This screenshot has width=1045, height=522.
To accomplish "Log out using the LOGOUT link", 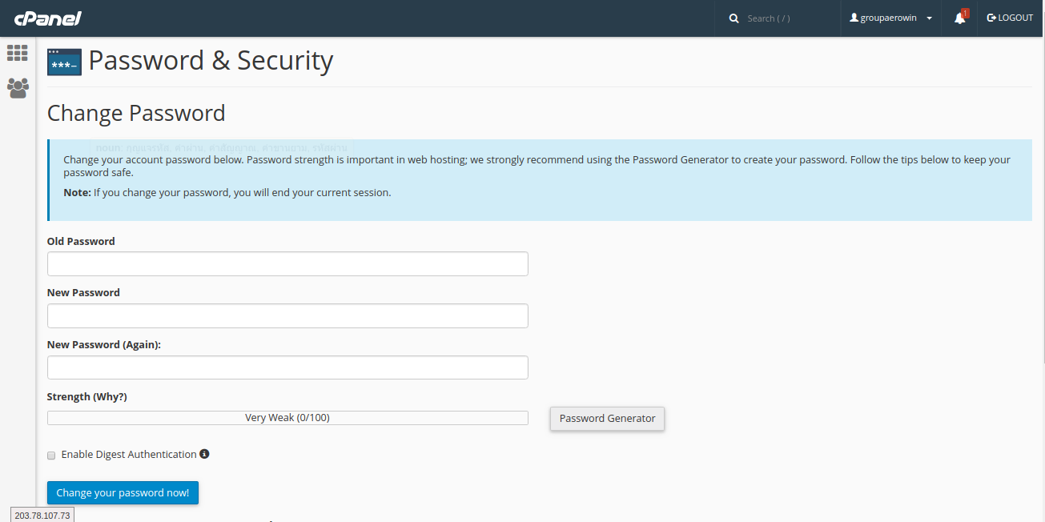I will (1010, 18).
